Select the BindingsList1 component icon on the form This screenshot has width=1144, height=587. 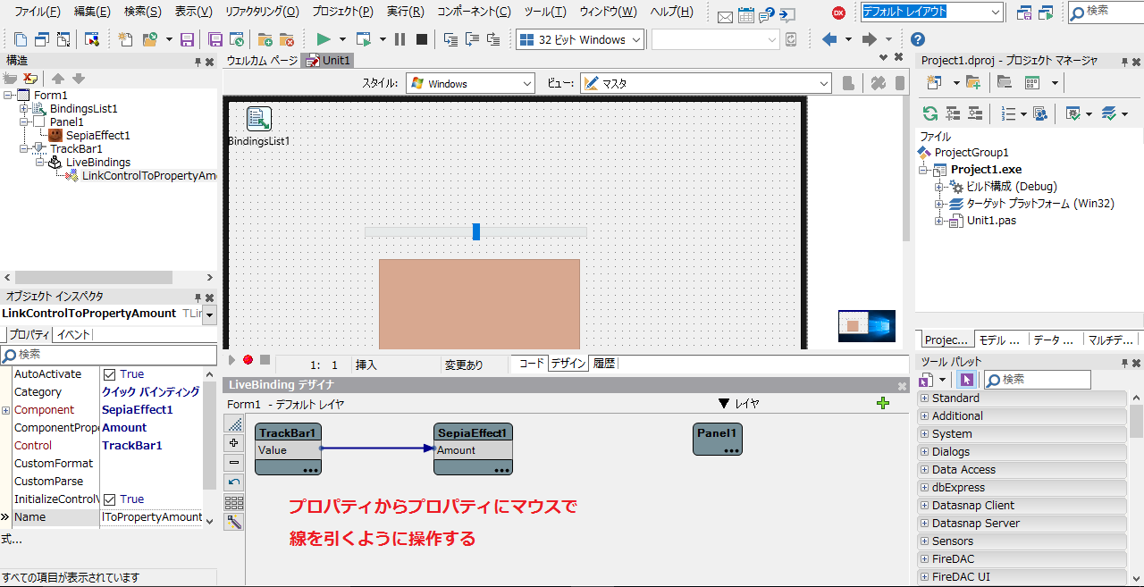258,118
